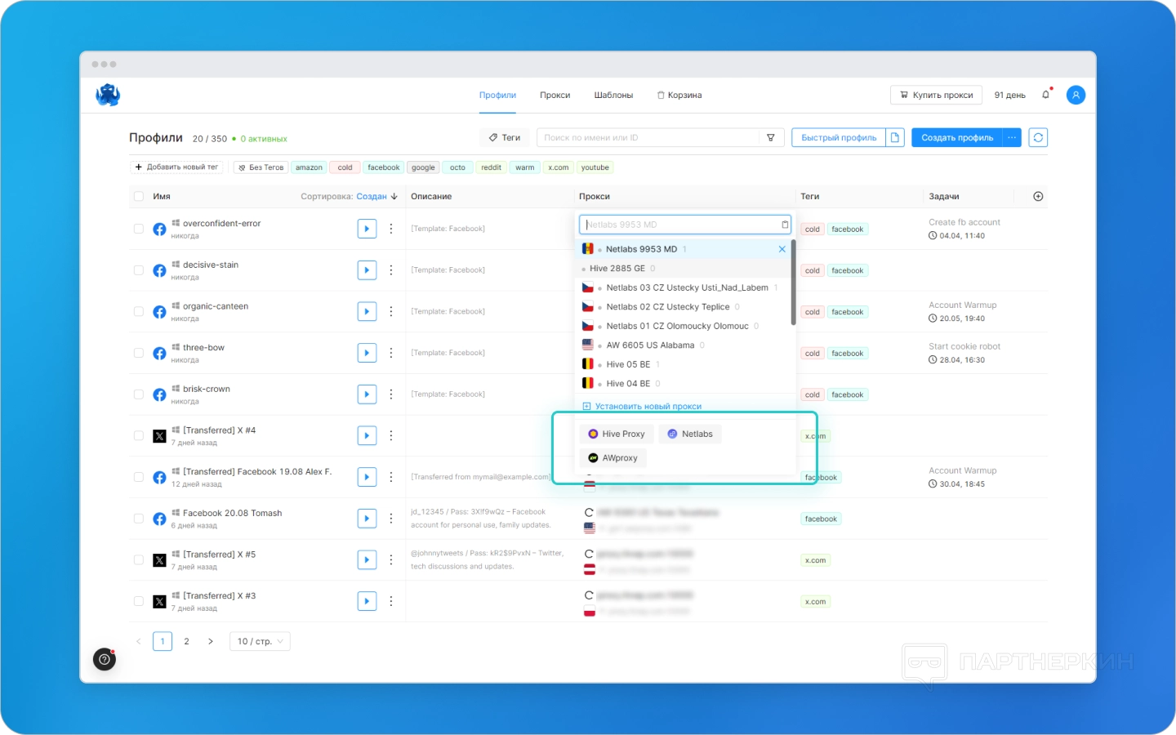The width and height of the screenshot is (1176, 735).
Task: Start the [Transferred] X #4 profile
Action: (x=367, y=436)
